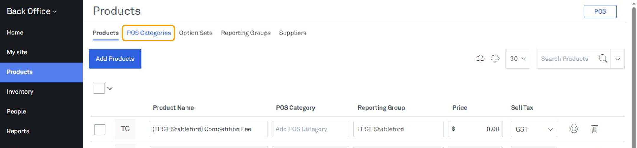Click the TC product avatar tile
Screen dimensions: 637x148
[x=125, y=129]
